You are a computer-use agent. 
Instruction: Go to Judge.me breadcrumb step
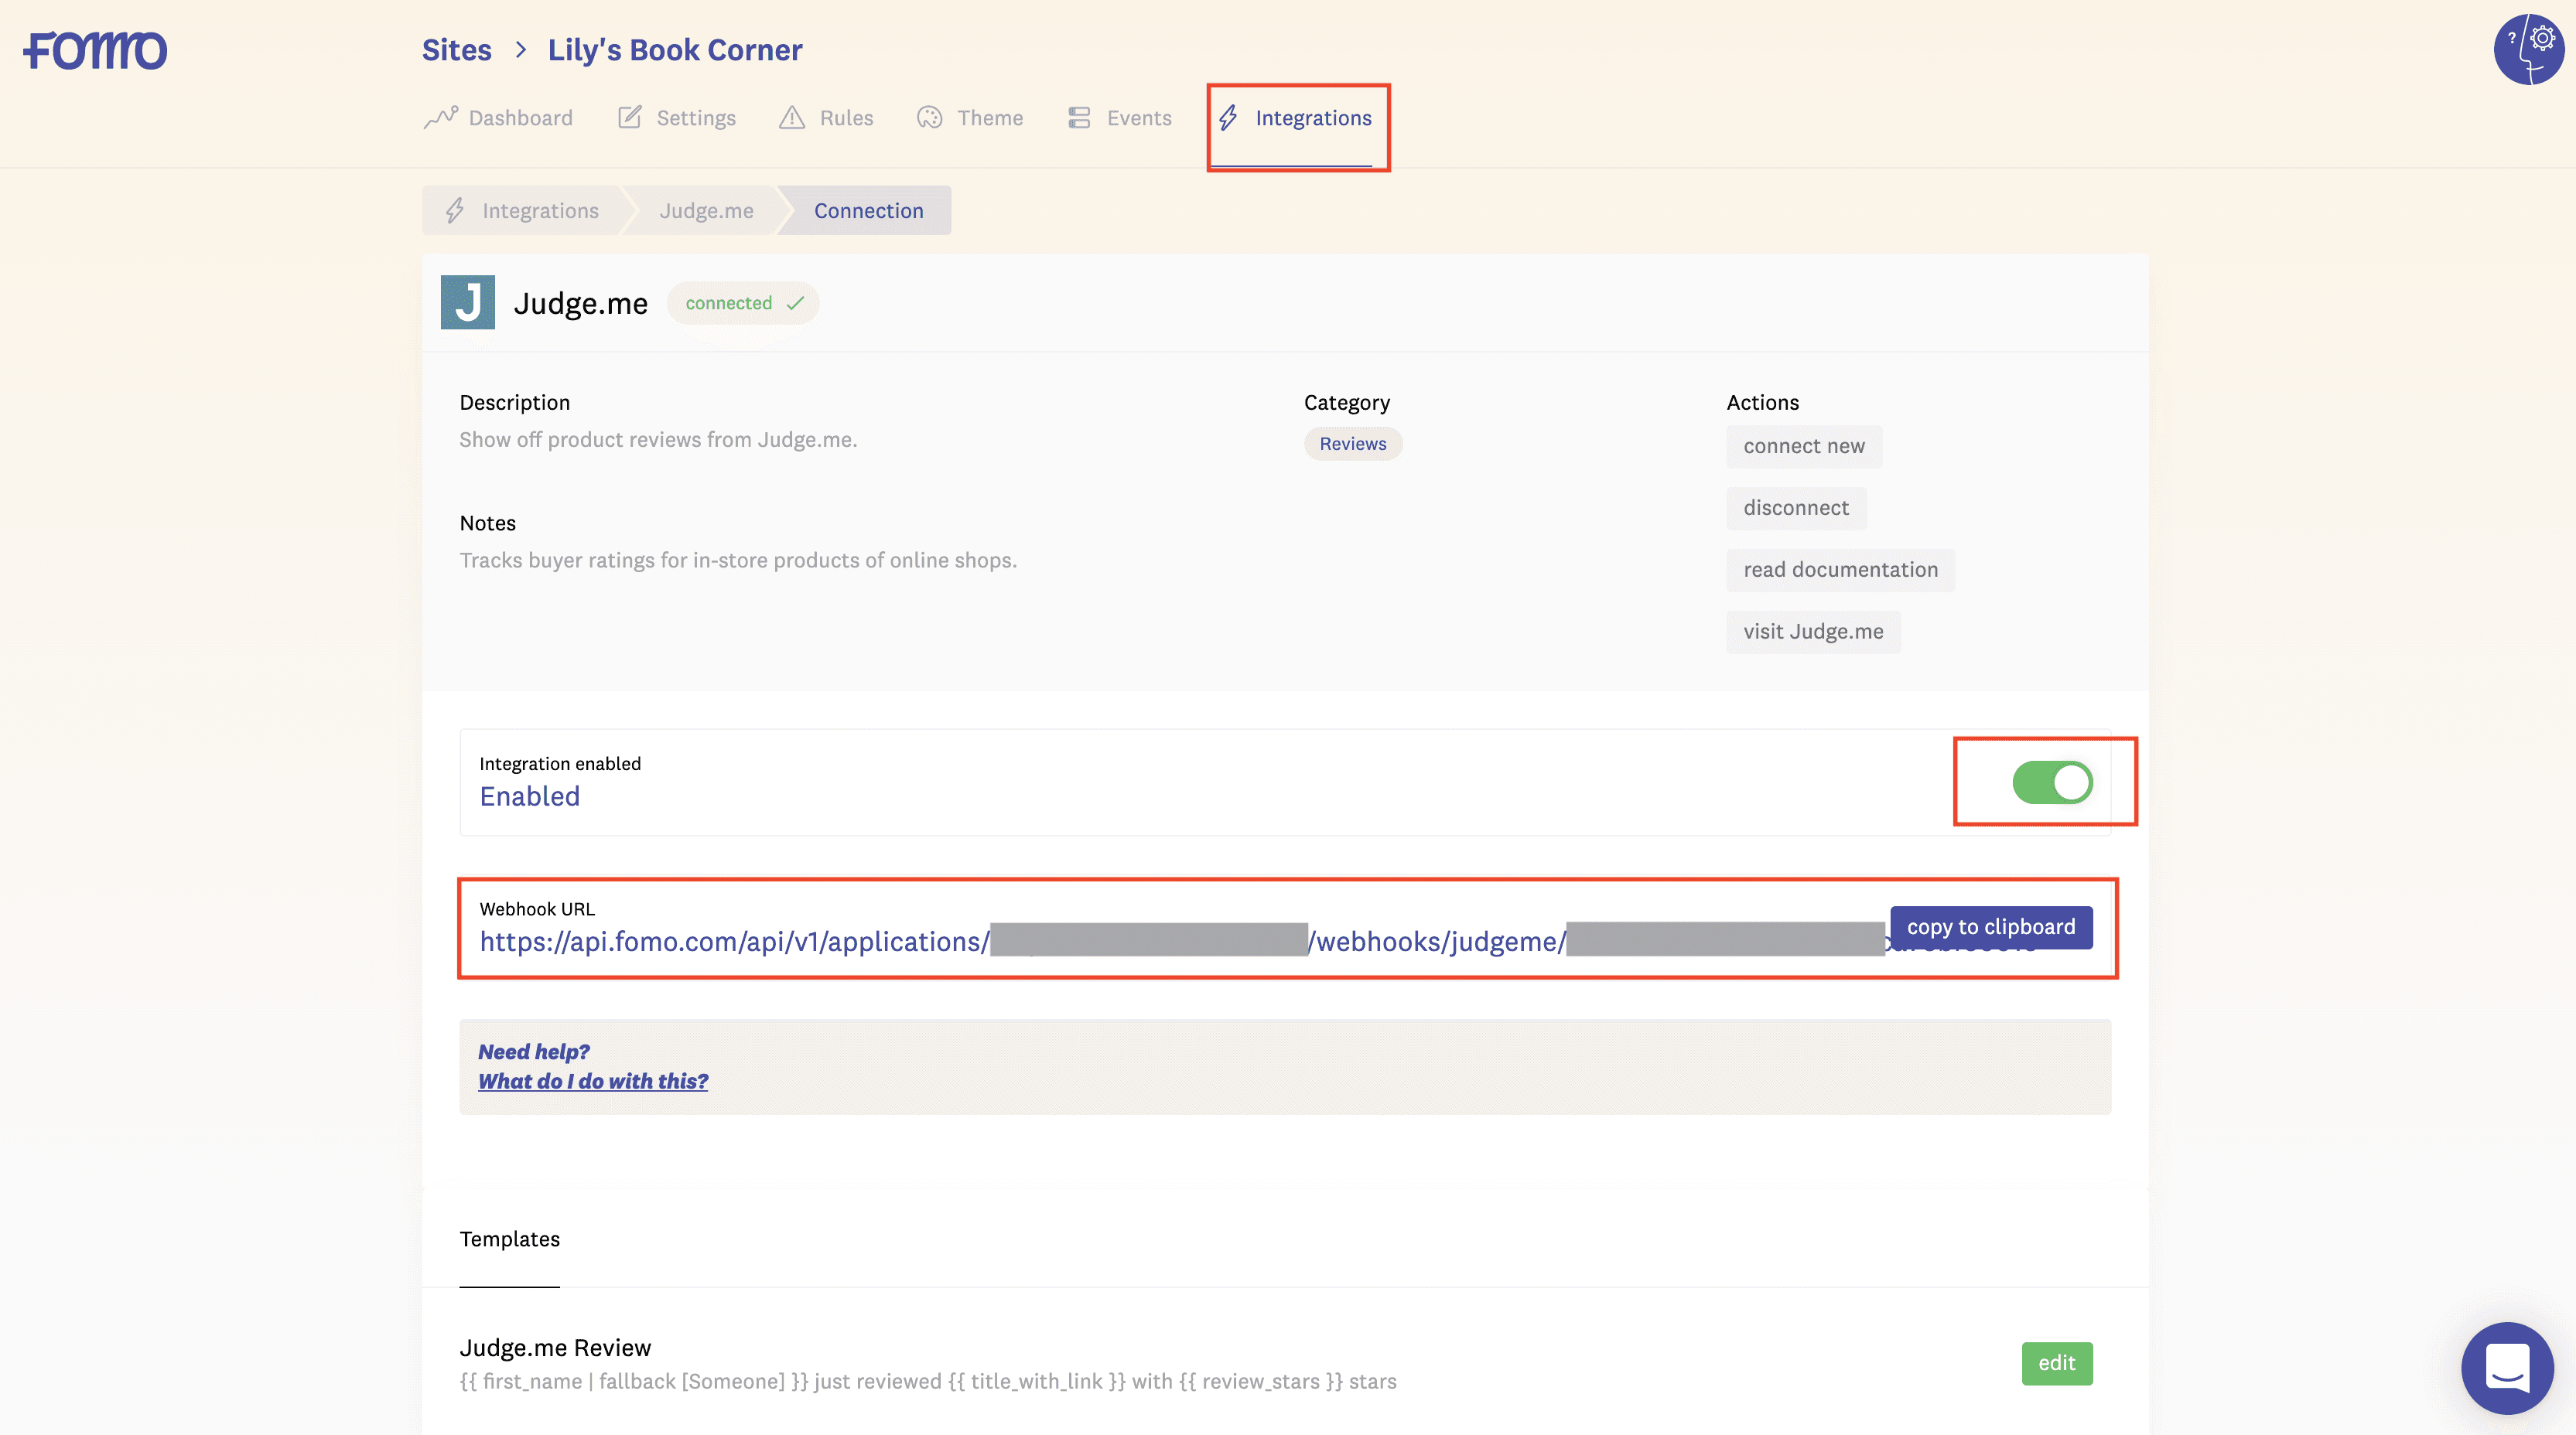(x=706, y=211)
